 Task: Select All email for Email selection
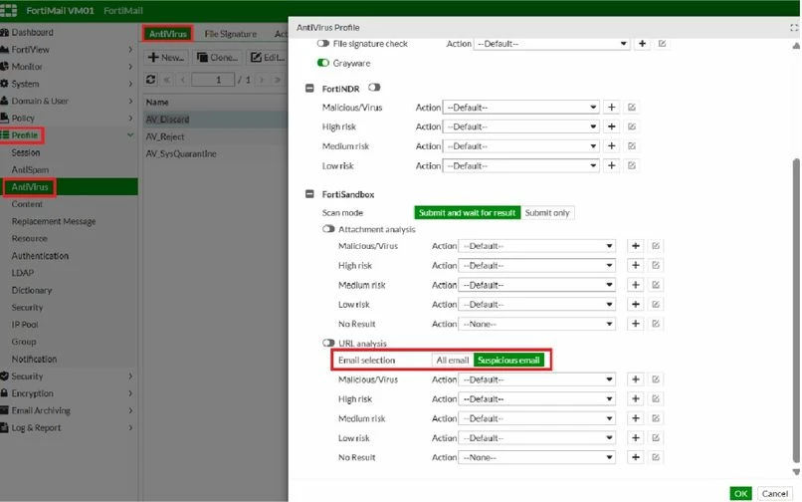(453, 361)
